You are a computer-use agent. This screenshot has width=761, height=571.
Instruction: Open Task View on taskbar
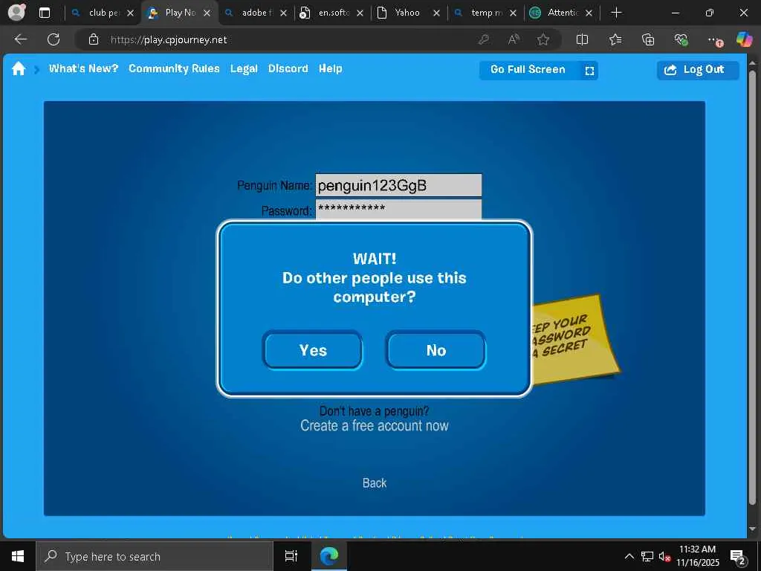tap(291, 556)
